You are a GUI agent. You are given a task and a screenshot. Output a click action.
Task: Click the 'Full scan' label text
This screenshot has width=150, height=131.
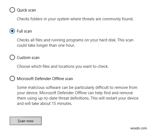point(24,31)
